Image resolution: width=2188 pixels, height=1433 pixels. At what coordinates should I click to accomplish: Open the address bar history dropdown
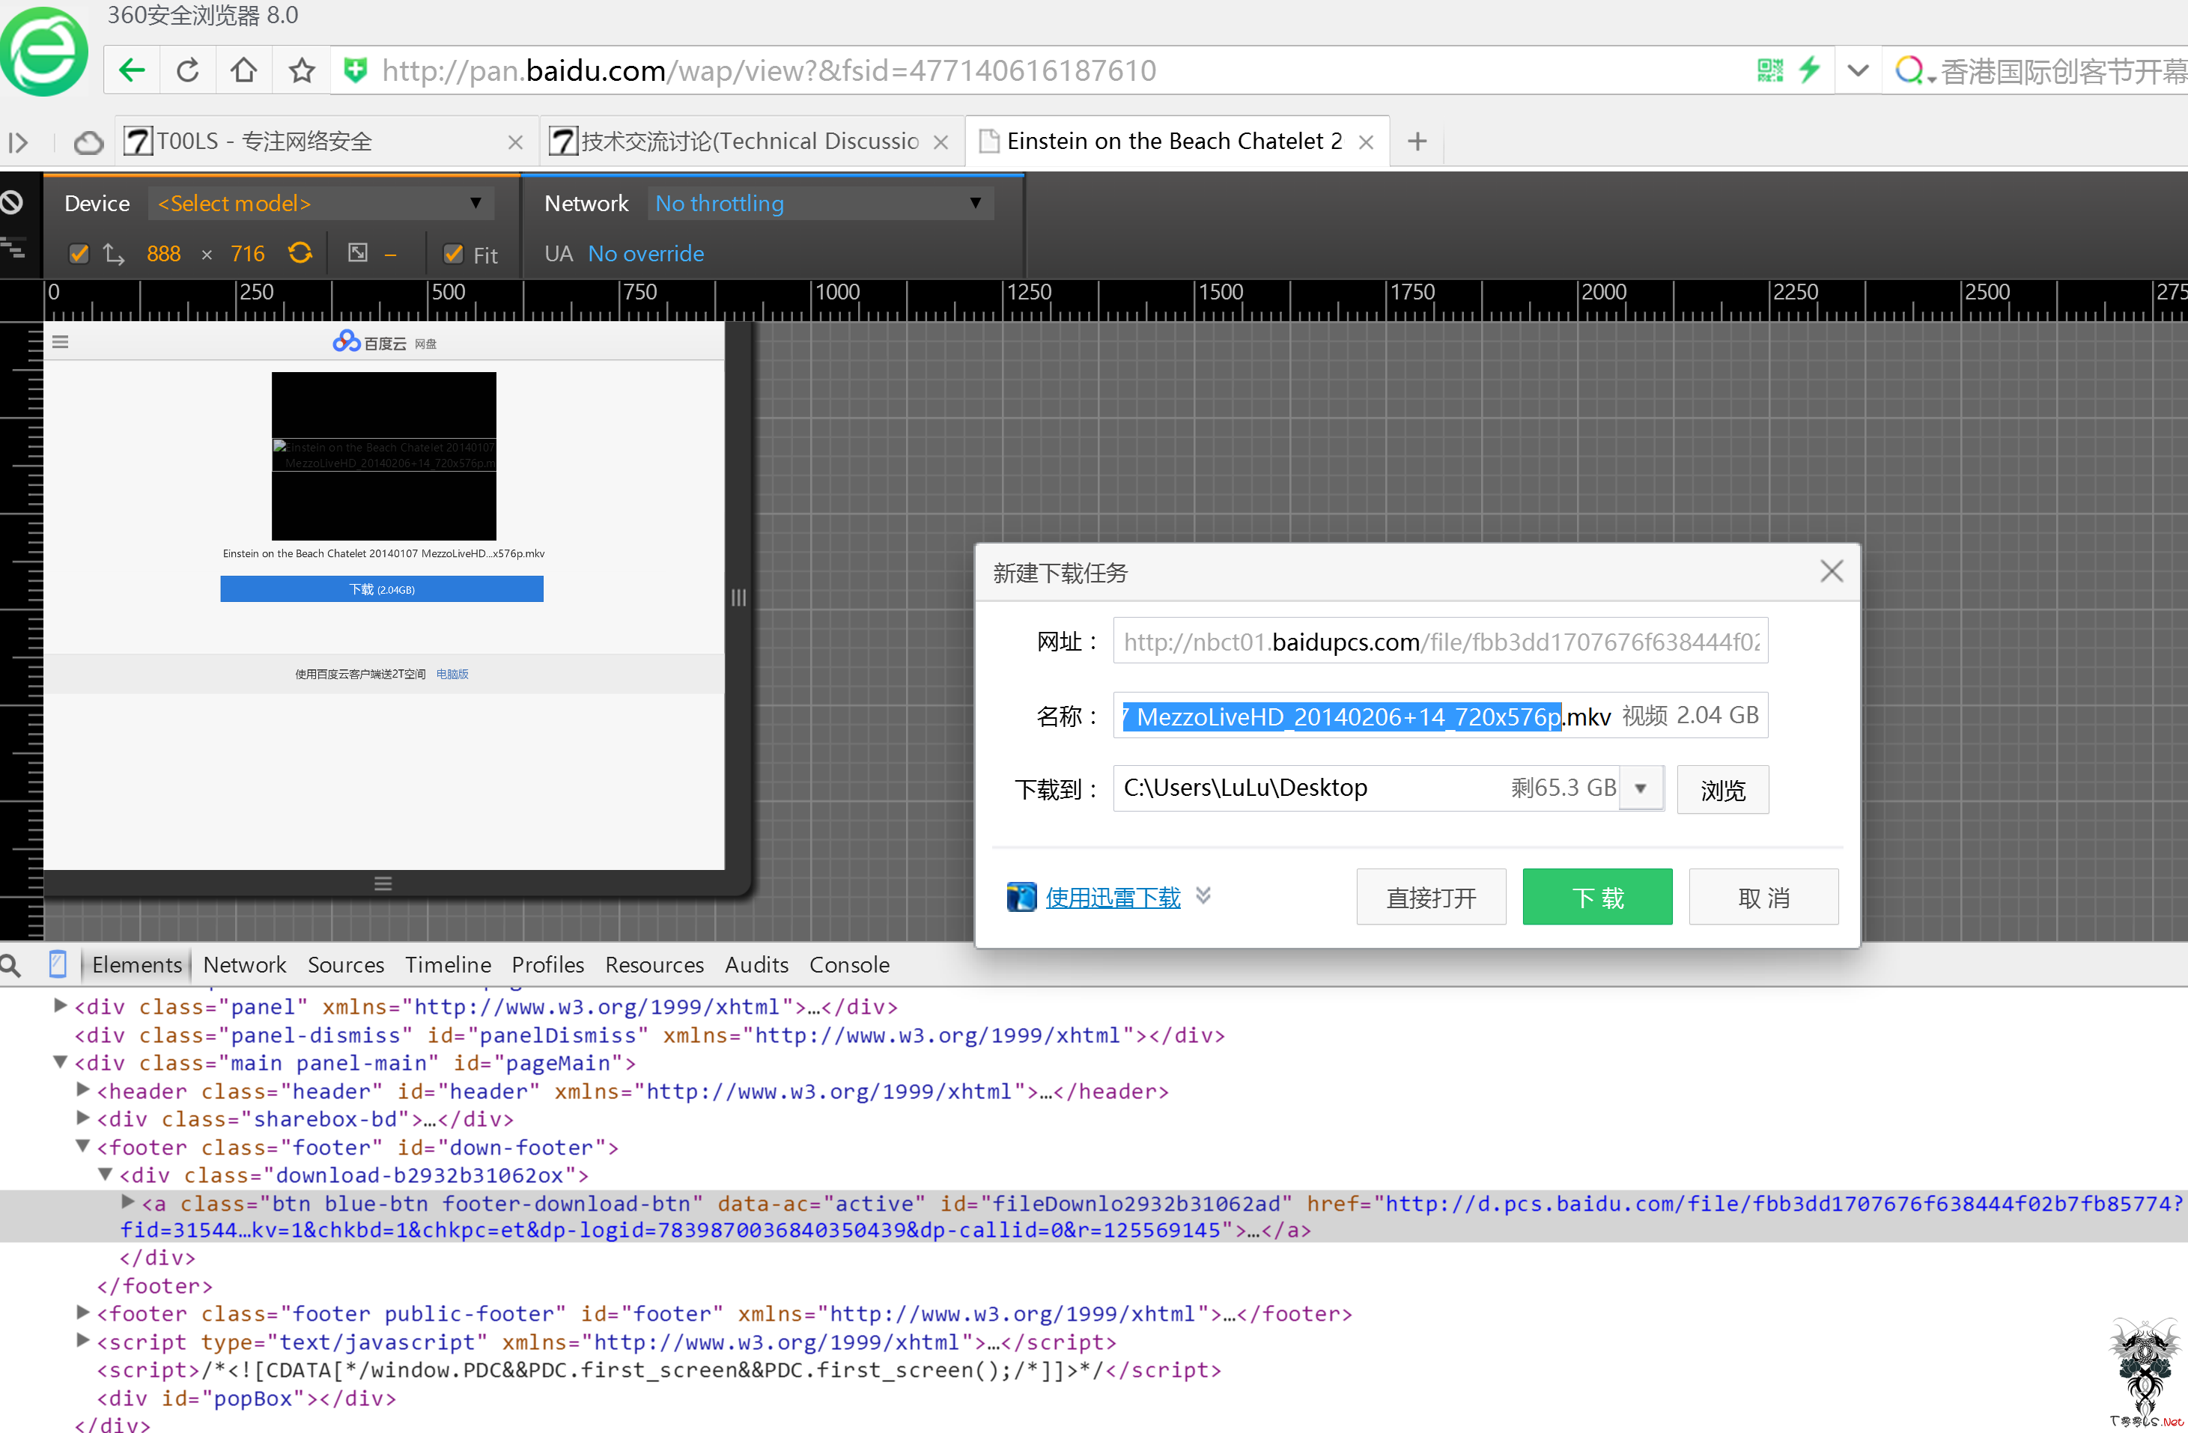(x=1858, y=71)
